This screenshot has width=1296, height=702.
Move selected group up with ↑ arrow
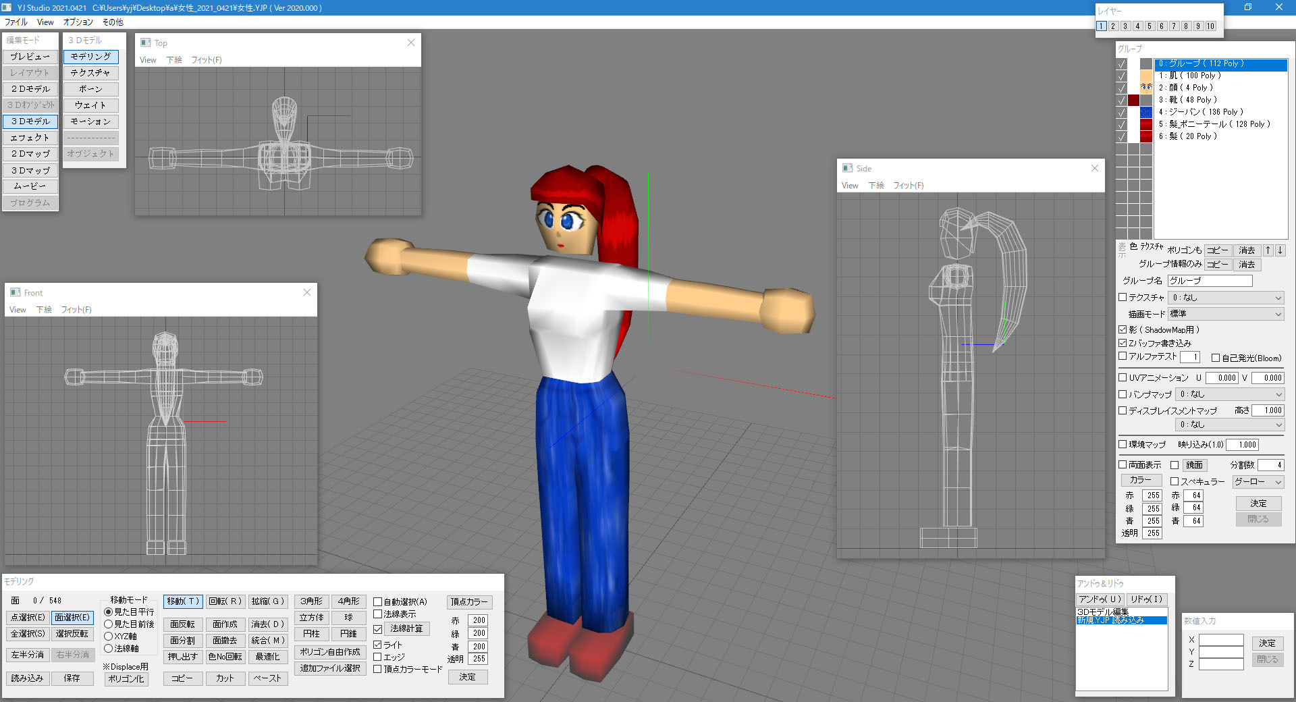pyautogui.click(x=1268, y=250)
